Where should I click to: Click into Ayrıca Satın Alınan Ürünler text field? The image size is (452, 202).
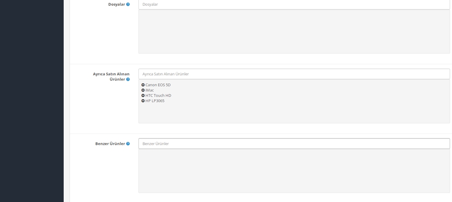pyautogui.click(x=294, y=74)
